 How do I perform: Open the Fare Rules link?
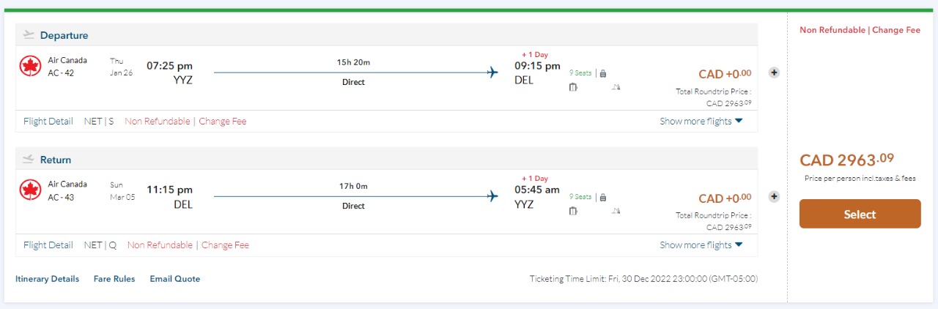tap(114, 279)
